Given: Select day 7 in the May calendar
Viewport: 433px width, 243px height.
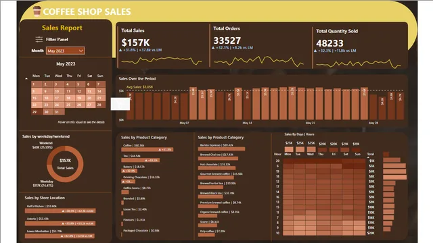Looking at the screenshot, I should (x=101, y=84).
